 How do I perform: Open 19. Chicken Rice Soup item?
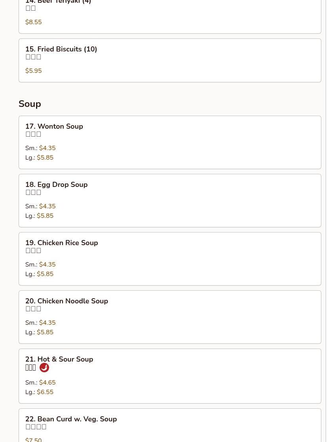click(x=62, y=243)
